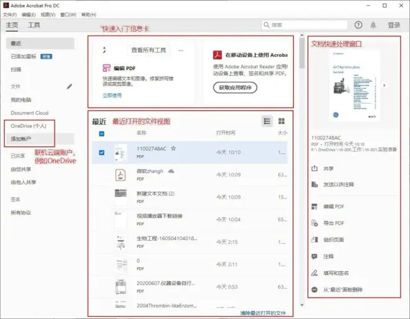The height and width of the screenshot is (319, 410).
Task: Click the Adobe Acrobat logo in the title bar
Action: tap(6, 5)
